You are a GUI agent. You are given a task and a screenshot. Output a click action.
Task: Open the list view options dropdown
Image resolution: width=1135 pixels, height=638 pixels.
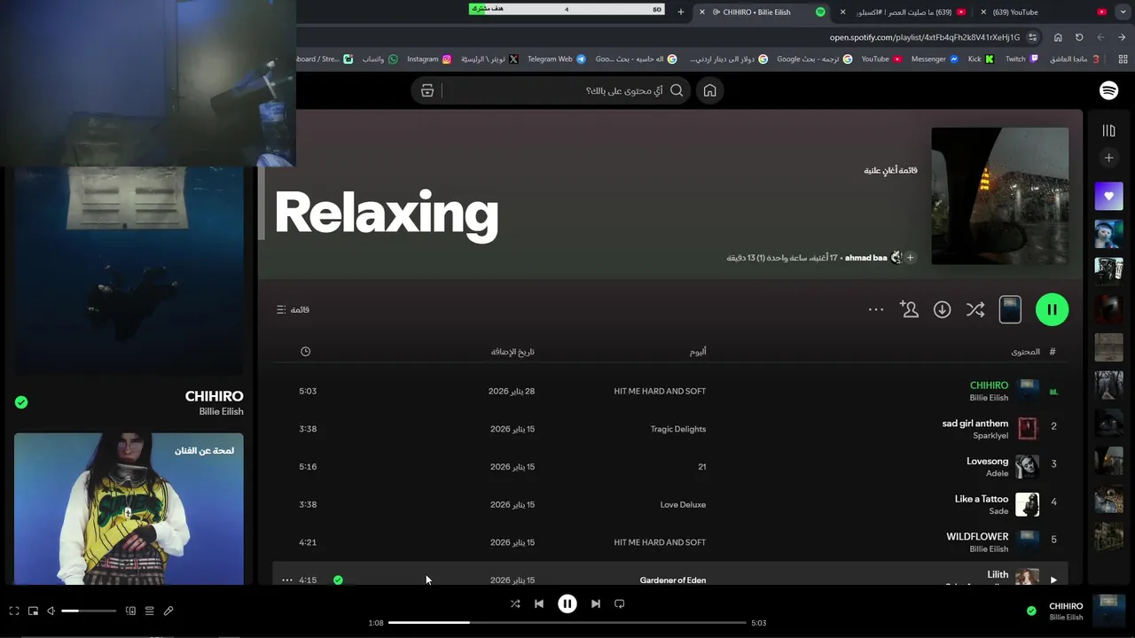pyautogui.click(x=293, y=309)
